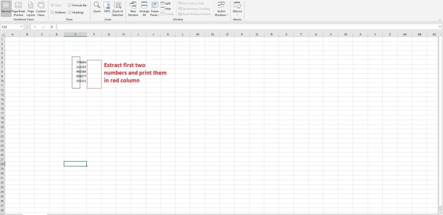This screenshot has width=443, height=215.
Task: Click vertical scrollbar down arrow
Action: (x=441, y=212)
